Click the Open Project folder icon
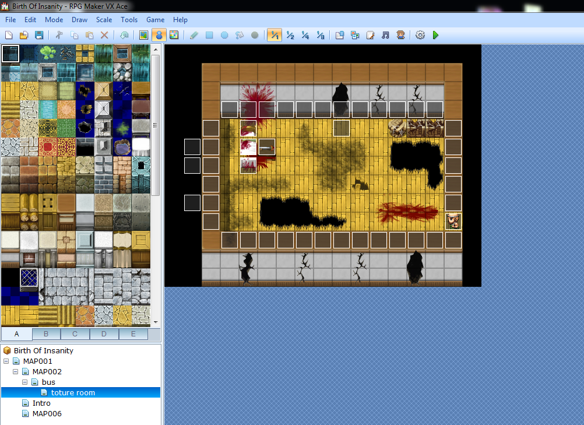584x425 pixels. point(23,35)
